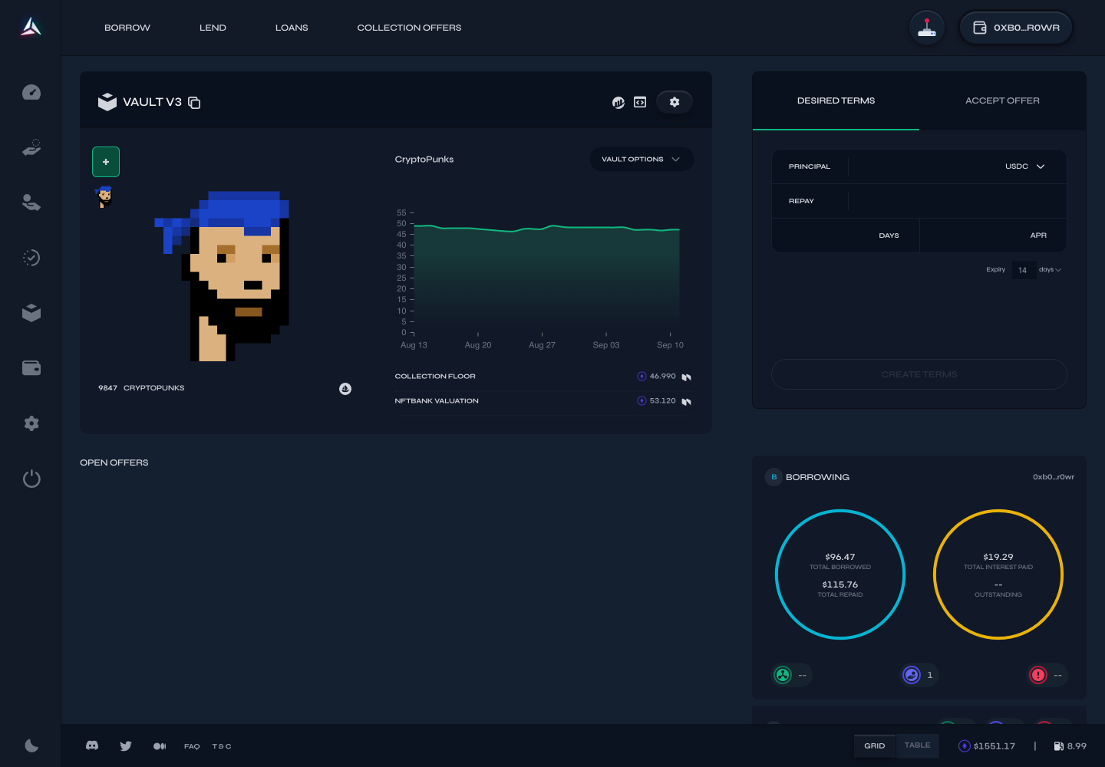The width and height of the screenshot is (1105, 767).
Task: Click the CREATE TERMS button
Action: (919, 374)
